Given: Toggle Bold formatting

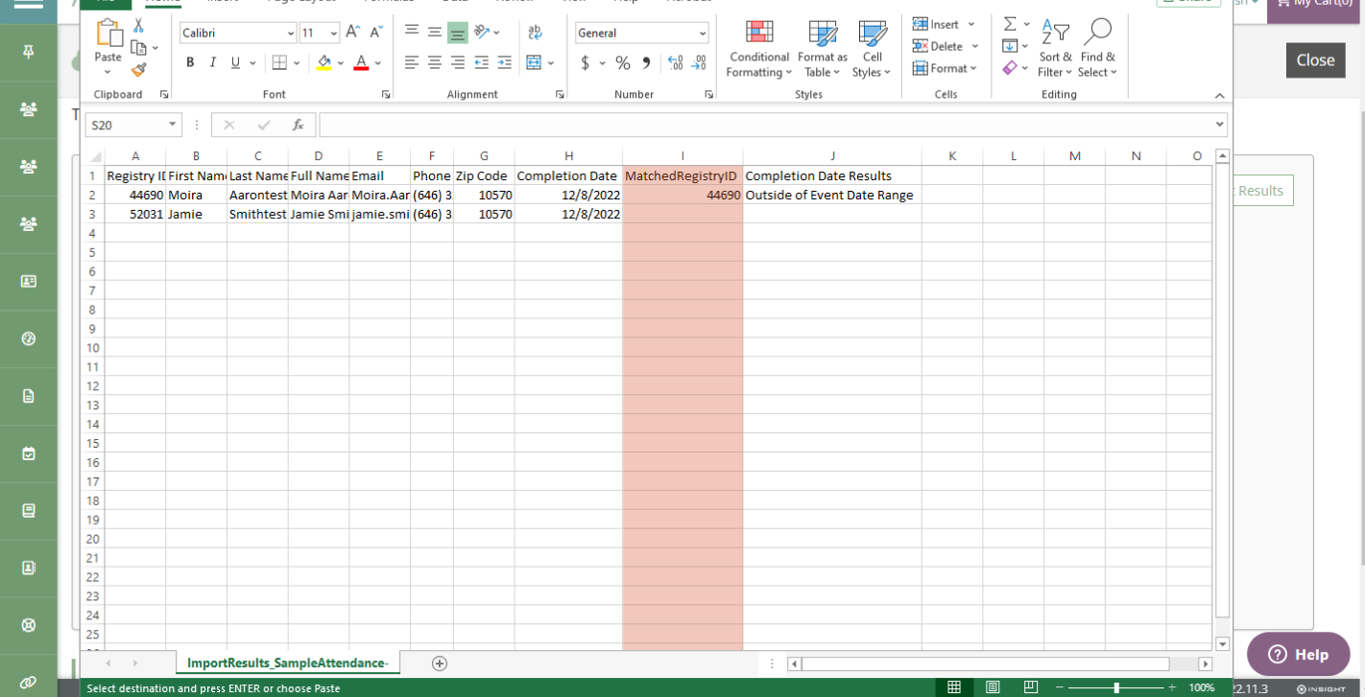Looking at the screenshot, I should [x=190, y=63].
